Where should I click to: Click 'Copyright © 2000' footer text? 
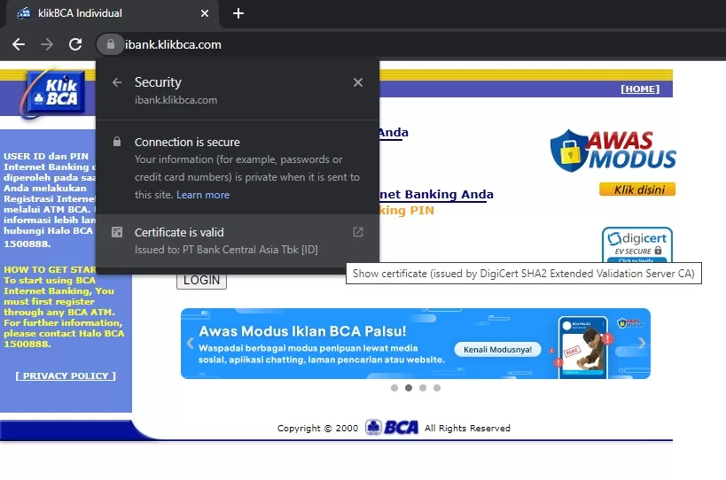[317, 429]
